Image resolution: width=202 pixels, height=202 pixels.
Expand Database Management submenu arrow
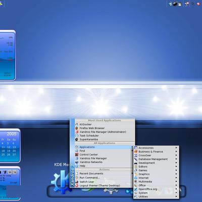(x=176, y=159)
